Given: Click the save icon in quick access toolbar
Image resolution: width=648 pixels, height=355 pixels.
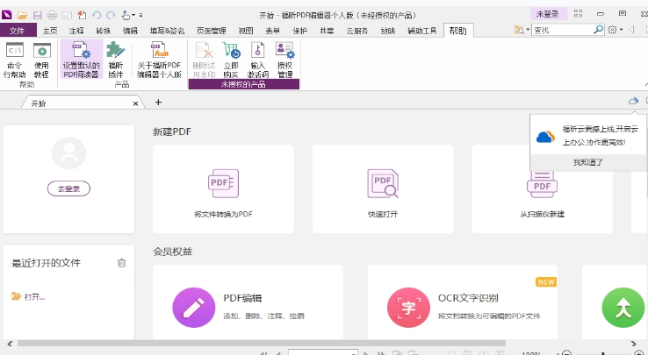Looking at the screenshot, I should coord(38,16).
